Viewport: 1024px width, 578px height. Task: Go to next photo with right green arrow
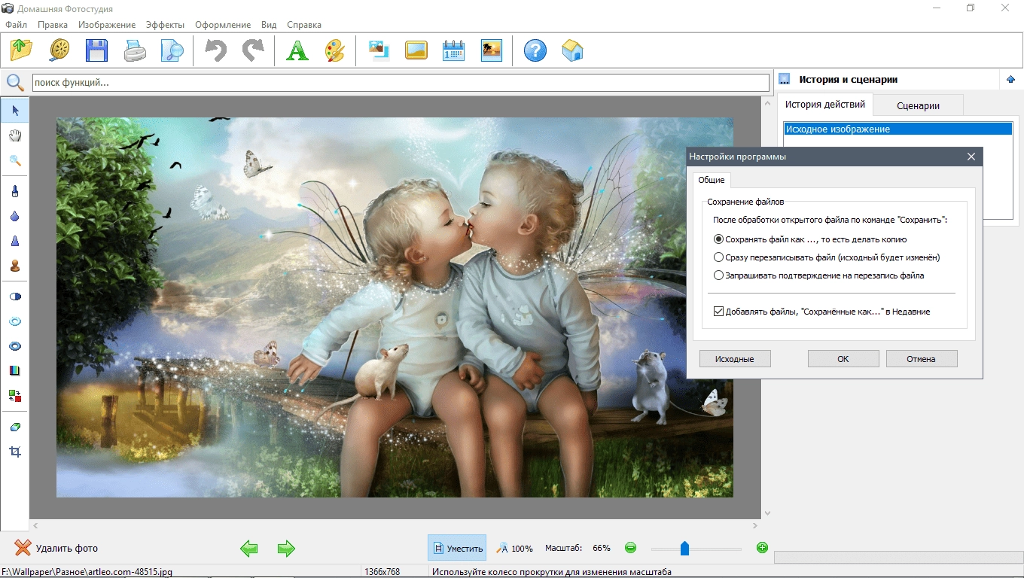286,549
